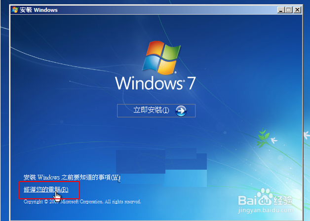This screenshot has height=221, width=310.
Task: Maximize the 安裝 Windows window
Action: pyautogui.click(x=289, y=10)
